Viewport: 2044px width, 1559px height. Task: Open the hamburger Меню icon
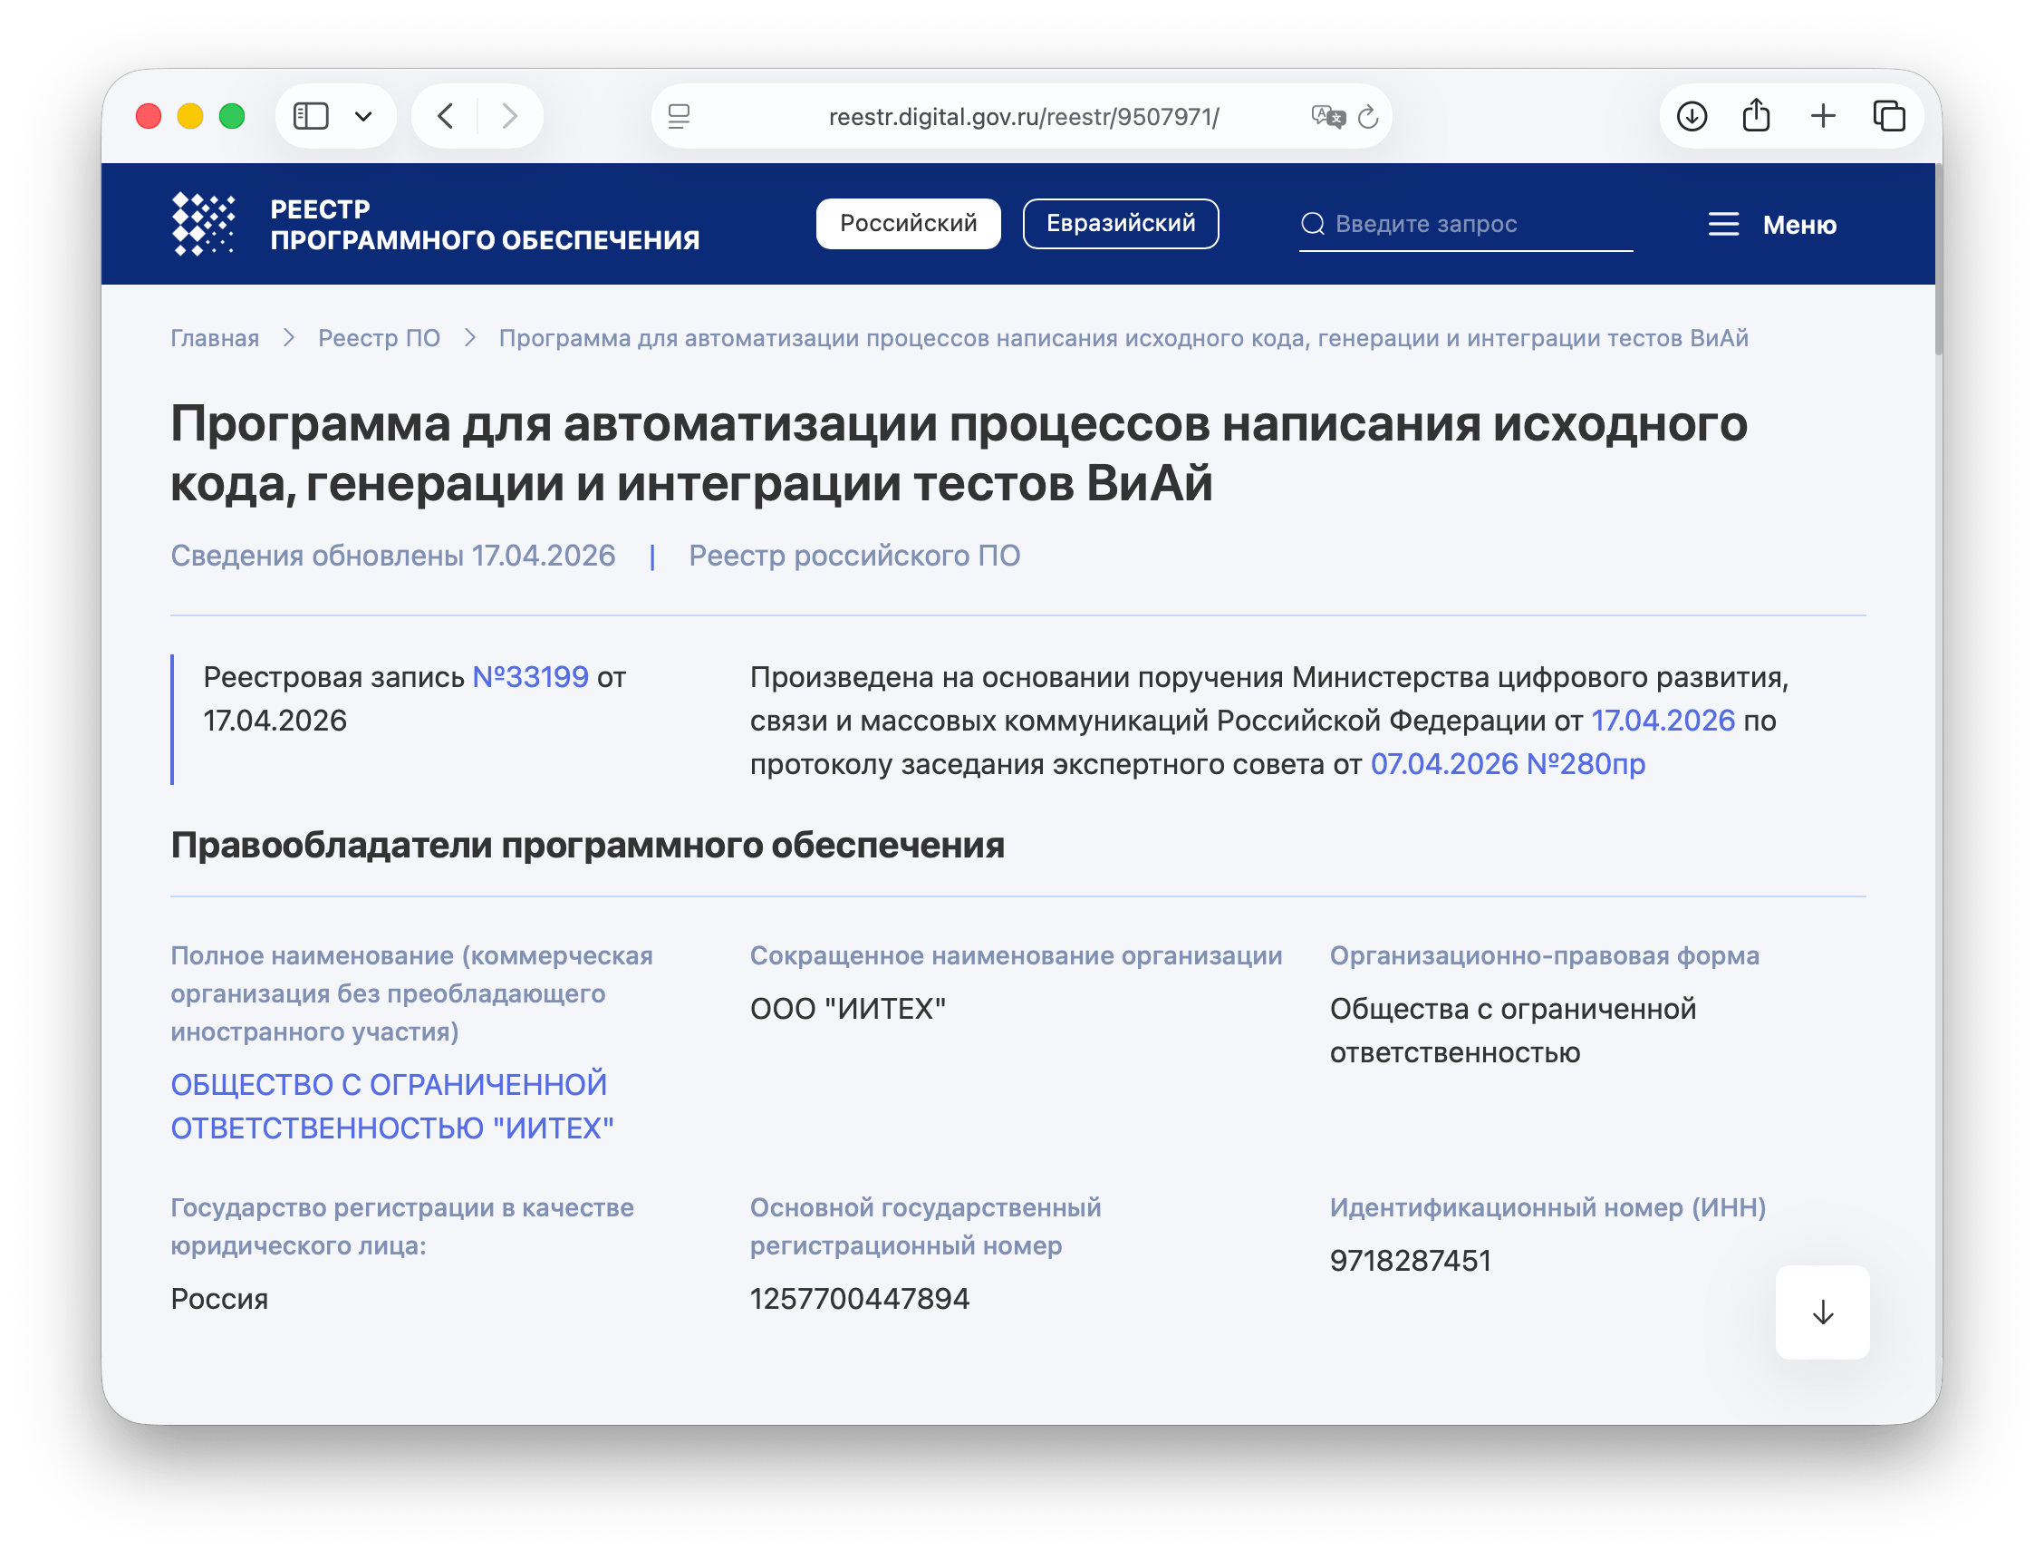pos(1723,224)
